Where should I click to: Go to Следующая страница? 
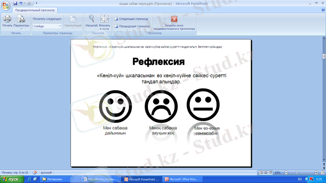132,19
